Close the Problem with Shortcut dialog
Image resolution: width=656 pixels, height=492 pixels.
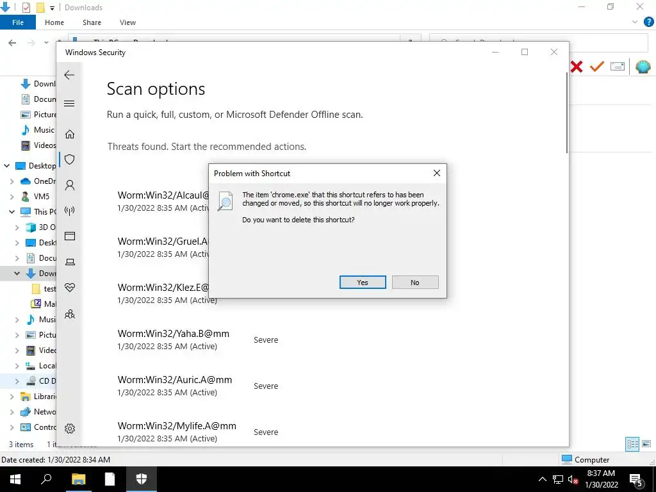pyautogui.click(x=437, y=173)
